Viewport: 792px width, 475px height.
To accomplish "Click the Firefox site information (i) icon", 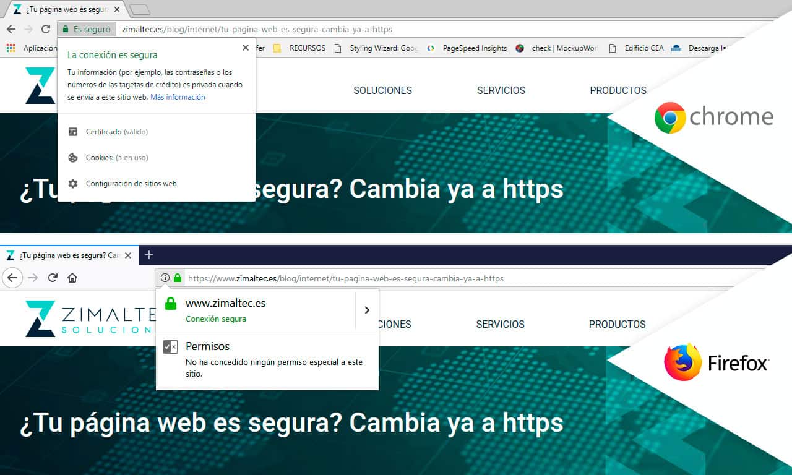I will [x=165, y=278].
